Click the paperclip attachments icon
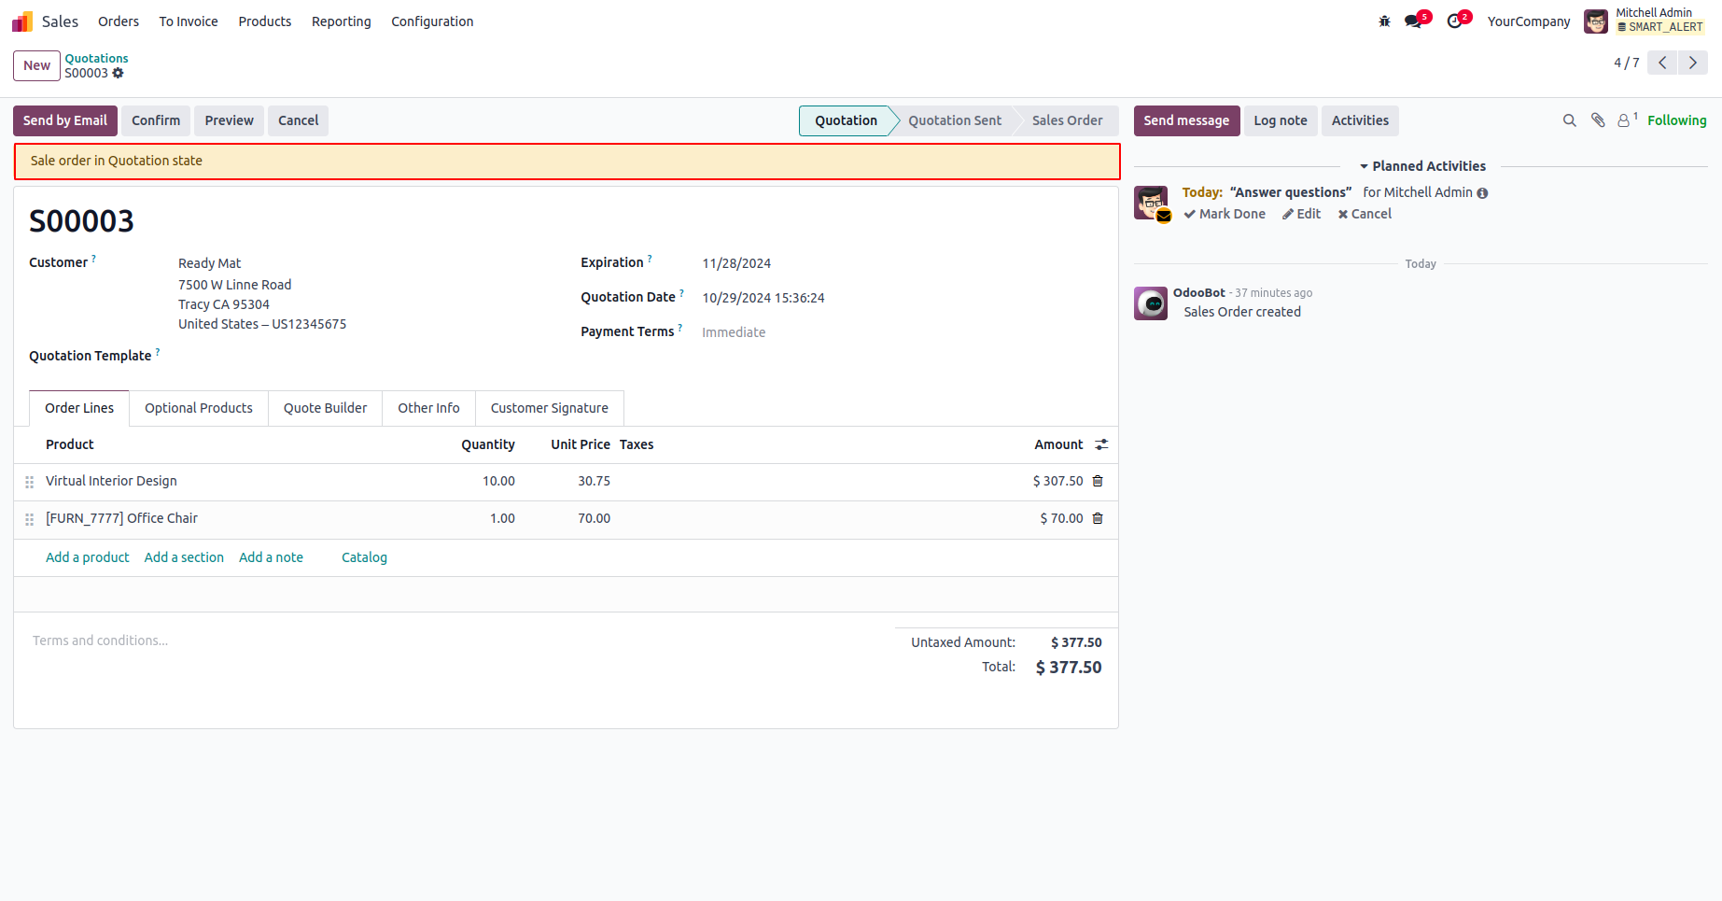This screenshot has height=901, width=1722. point(1598,120)
